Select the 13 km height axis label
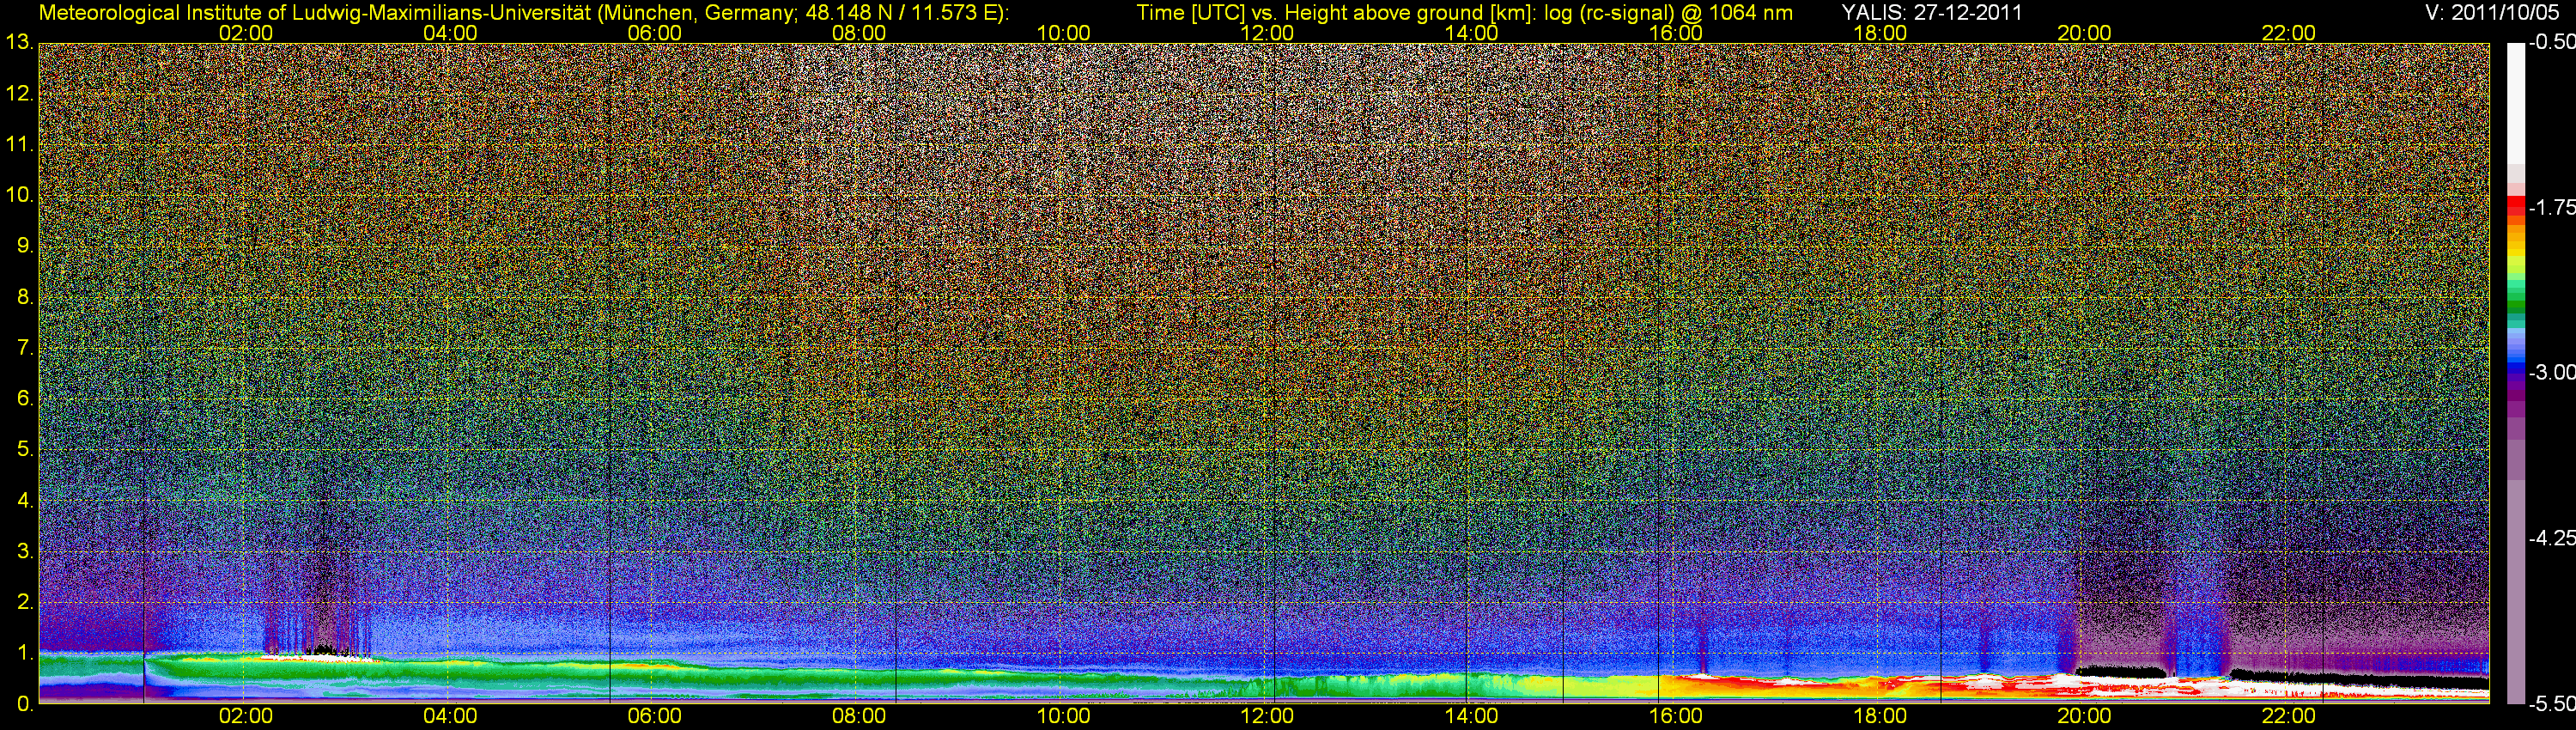This screenshot has height=730, width=2576. (x=18, y=43)
